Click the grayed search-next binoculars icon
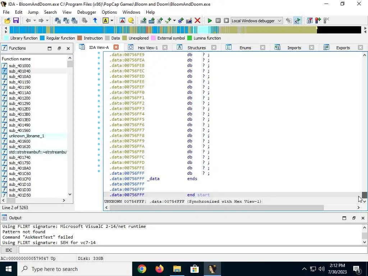The image size is (368, 276). click(x=85, y=20)
